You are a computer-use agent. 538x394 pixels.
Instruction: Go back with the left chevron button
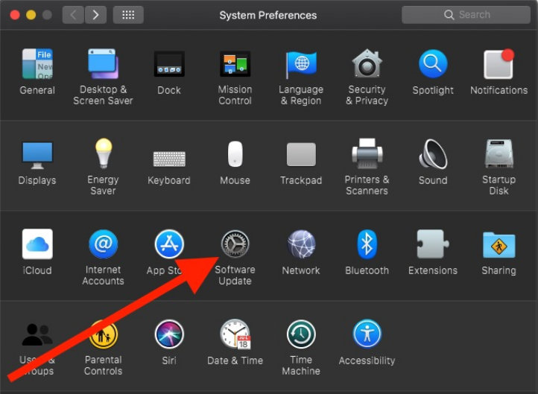73,15
